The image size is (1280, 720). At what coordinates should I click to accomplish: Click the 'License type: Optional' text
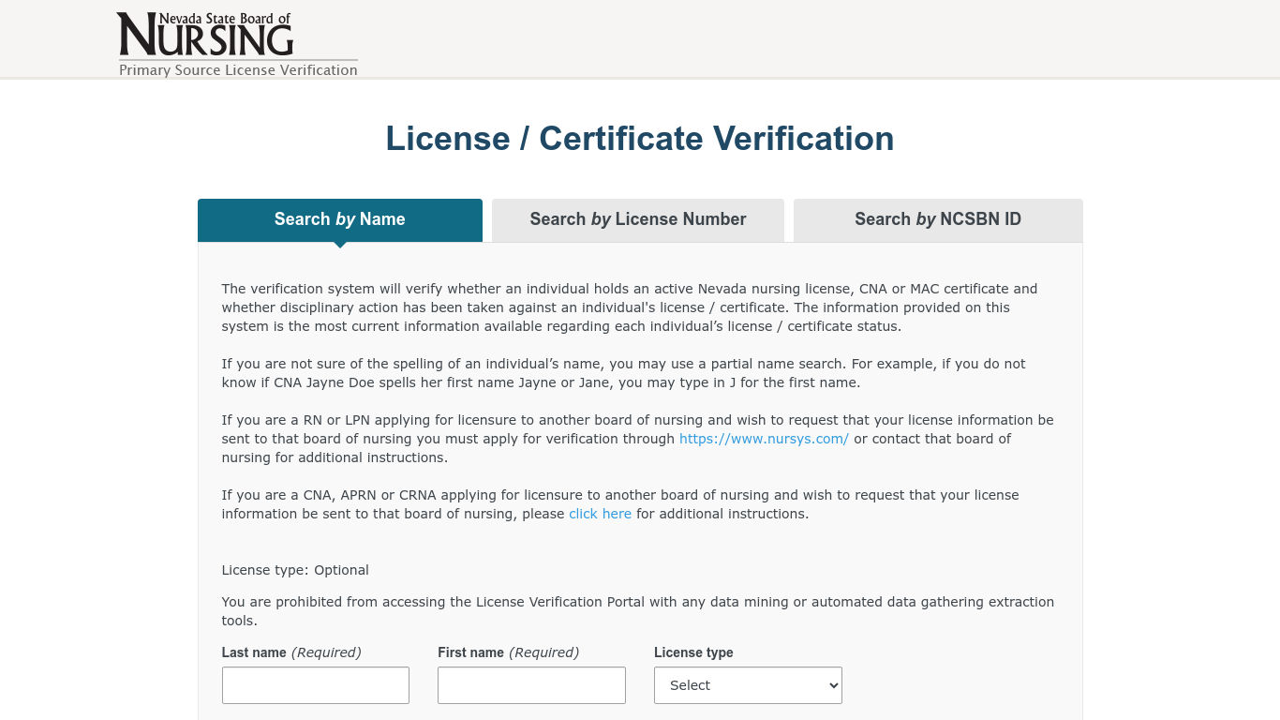click(x=295, y=570)
